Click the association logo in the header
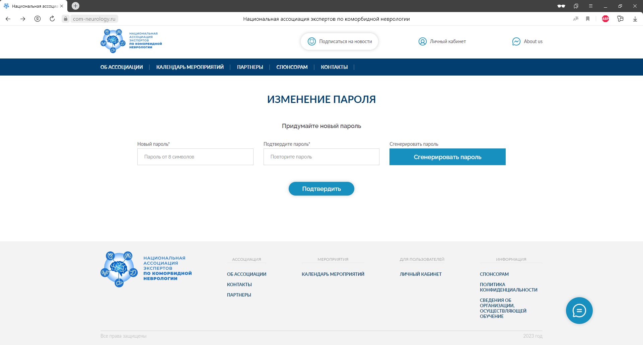 131,41
